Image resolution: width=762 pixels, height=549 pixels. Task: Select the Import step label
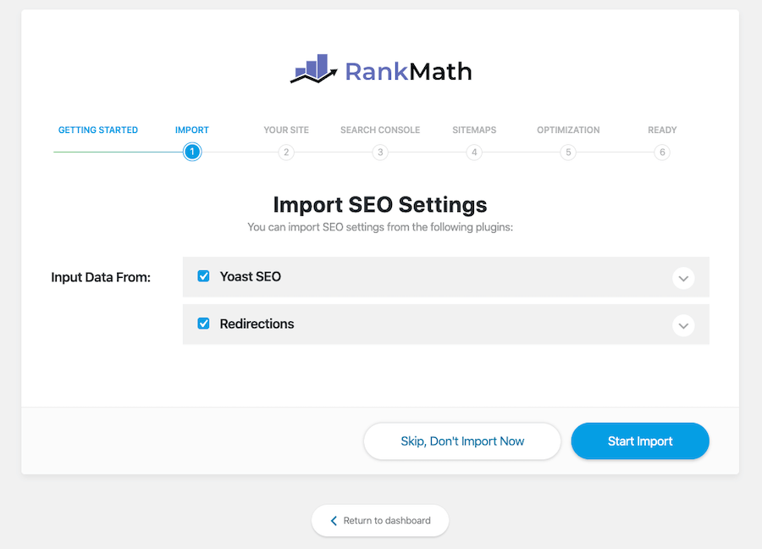point(192,130)
